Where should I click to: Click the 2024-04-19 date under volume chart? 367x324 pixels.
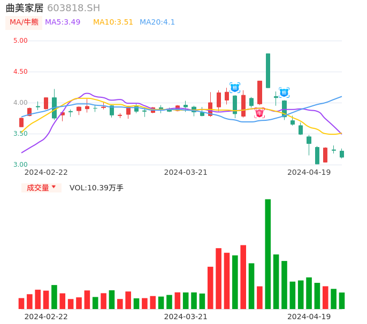point(309,317)
